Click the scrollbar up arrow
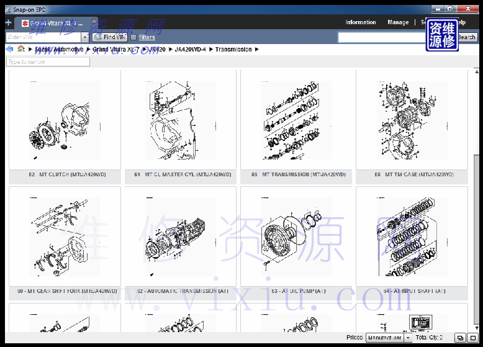Screen dimensions: 483x347 point(477,72)
